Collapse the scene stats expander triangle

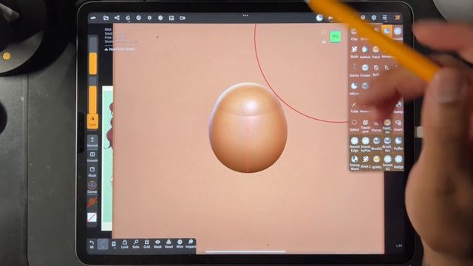(106, 50)
